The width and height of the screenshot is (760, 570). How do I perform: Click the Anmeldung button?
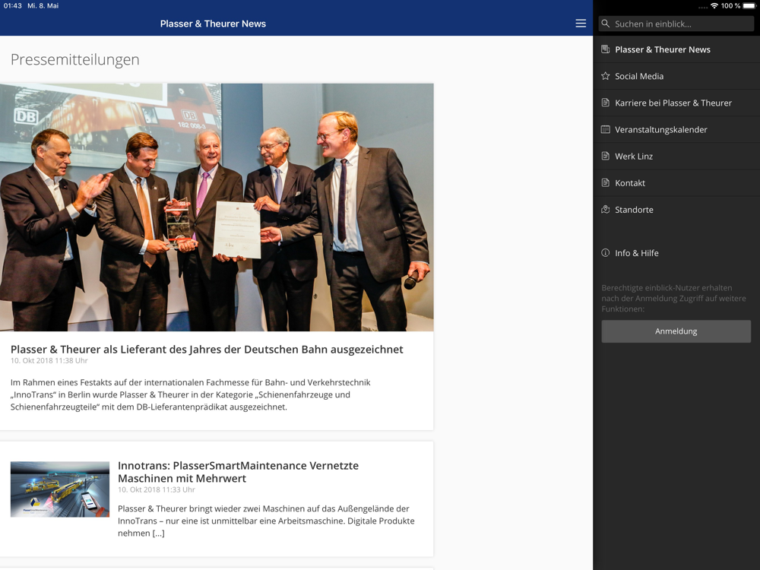[x=676, y=331]
